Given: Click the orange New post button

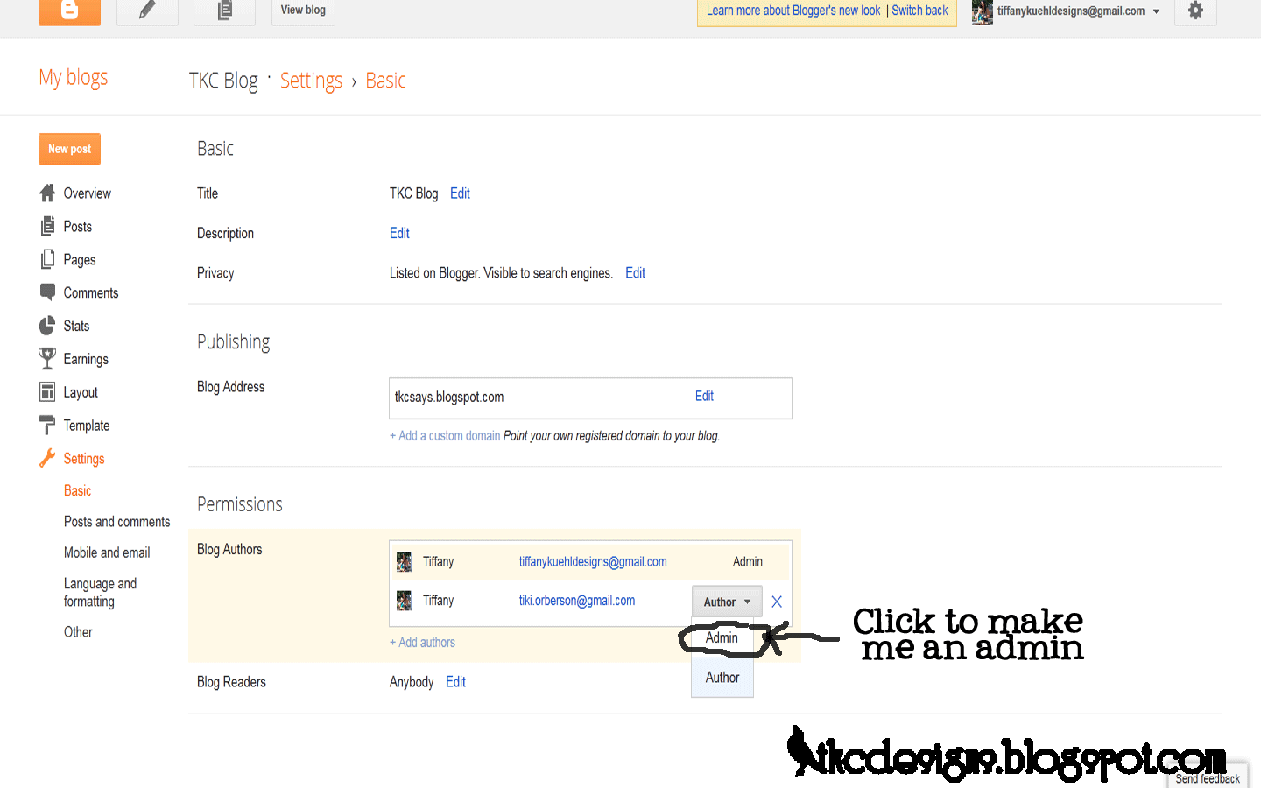Looking at the screenshot, I should (69, 149).
